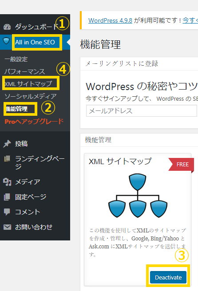The width and height of the screenshot is (198, 291).
Task: Click the お問い合わせ envelope icon
Action: (7, 227)
